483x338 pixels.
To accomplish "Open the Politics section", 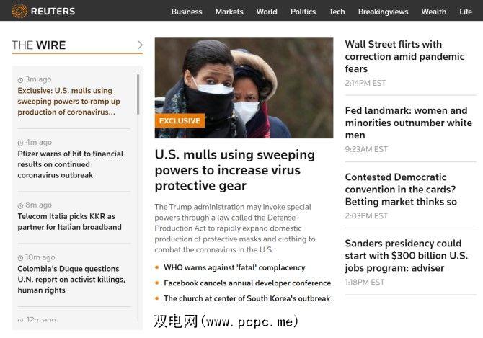I will 303,12.
